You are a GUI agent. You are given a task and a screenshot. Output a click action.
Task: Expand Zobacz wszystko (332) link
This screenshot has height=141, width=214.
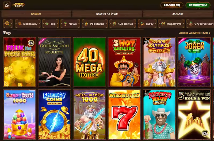pyautogui.click(x=195, y=33)
